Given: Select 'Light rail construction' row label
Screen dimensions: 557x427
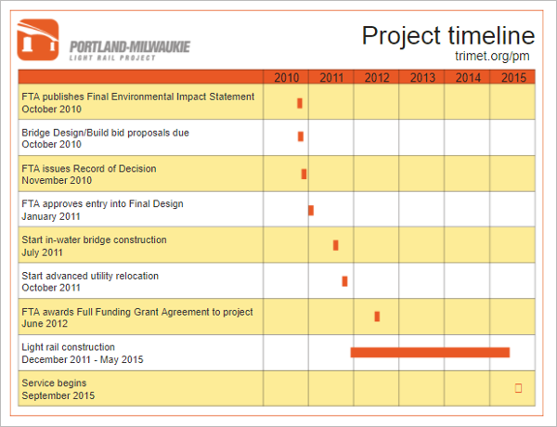Looking at the screenshot, I should [x=68, y=347].
